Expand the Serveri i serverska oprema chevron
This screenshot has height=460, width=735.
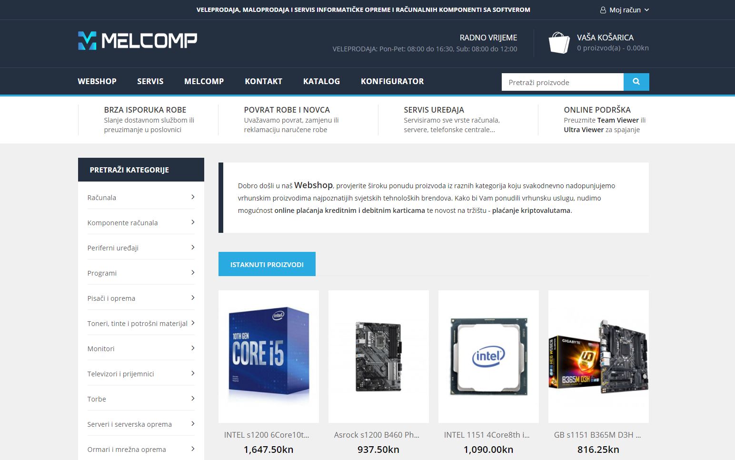[193, 423]
